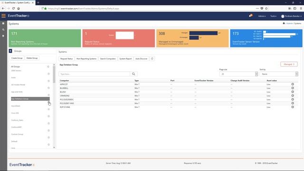The width and height of the screenshot is (304, 171).
Task: Select the Default group
Action: 14,142
